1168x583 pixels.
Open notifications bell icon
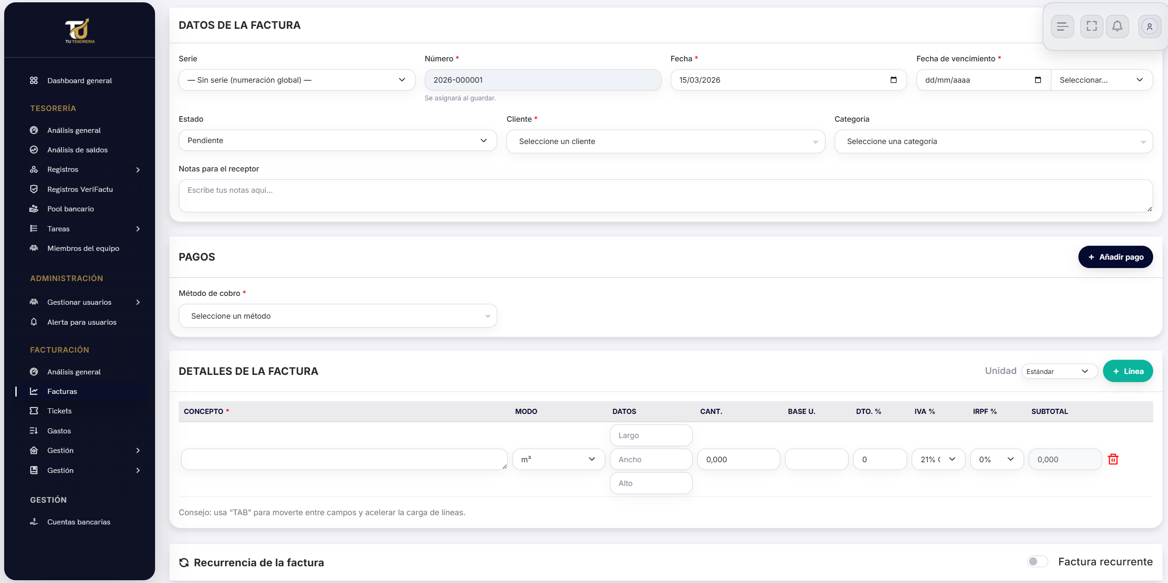point(1117,26)
